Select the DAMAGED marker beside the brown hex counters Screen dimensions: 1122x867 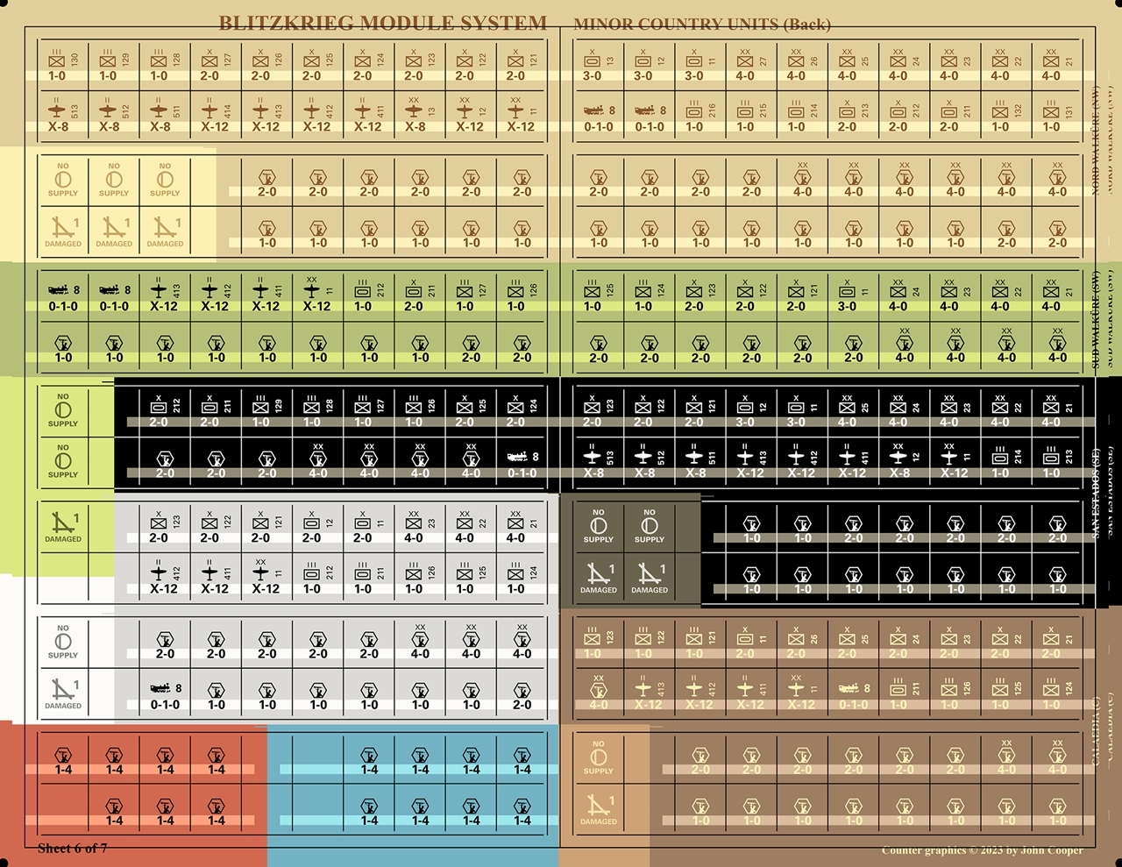(599, 811)
